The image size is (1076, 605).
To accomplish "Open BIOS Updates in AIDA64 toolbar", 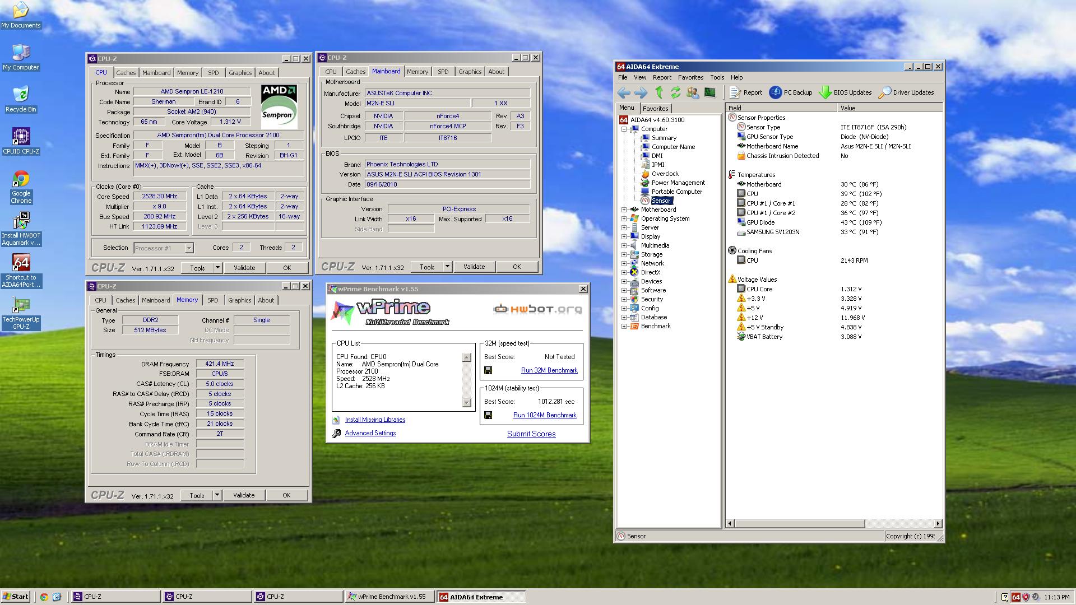I will tap(845, 92).
